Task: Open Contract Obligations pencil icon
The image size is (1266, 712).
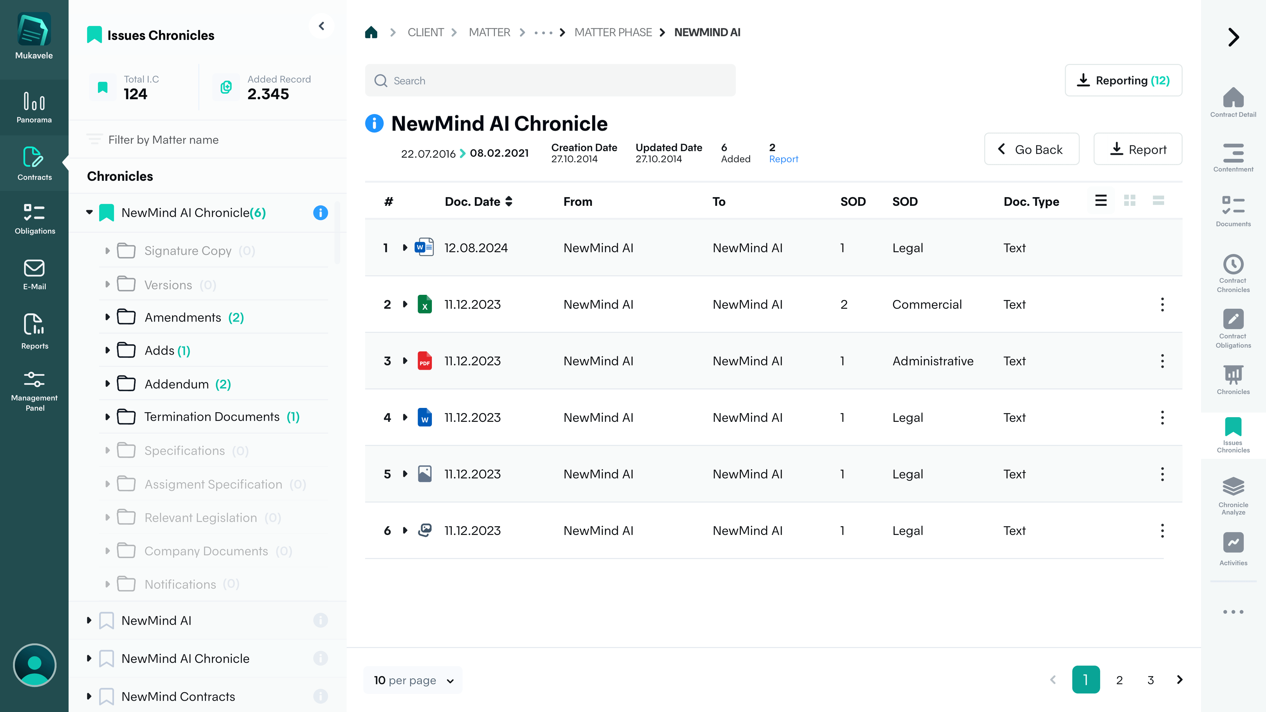Action: (x=1233, y=319)
